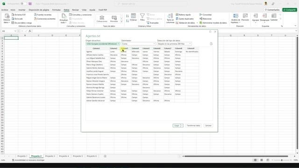299x168 pixels.
Task: Click the zoom slider handle
Action: coord(282,160)
